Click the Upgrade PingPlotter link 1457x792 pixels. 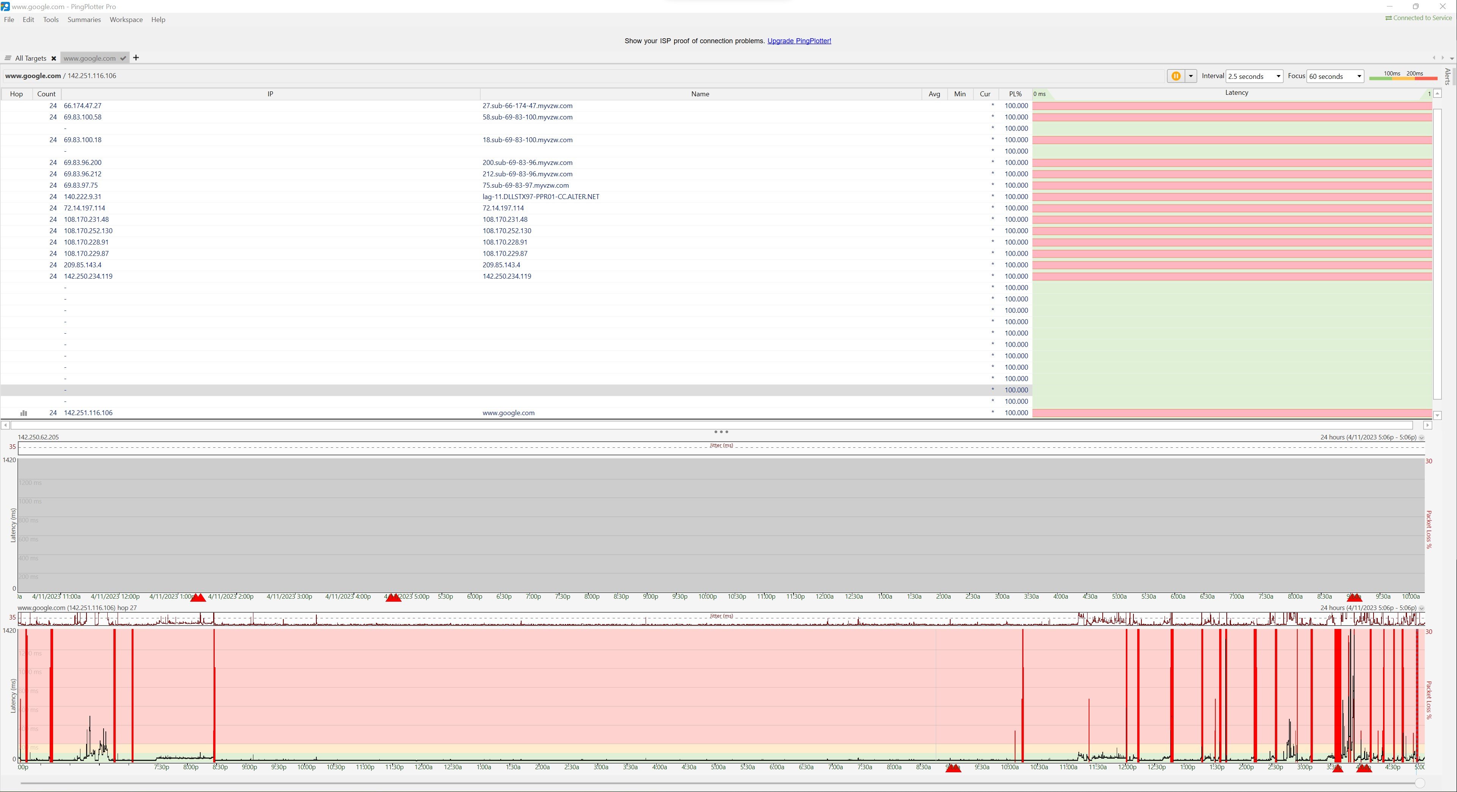tap(798, 41)
